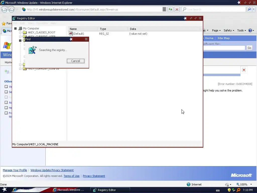Viewport: 257px width, 193px height.
Task: Click the Site Map link
Action: point(224,38)
